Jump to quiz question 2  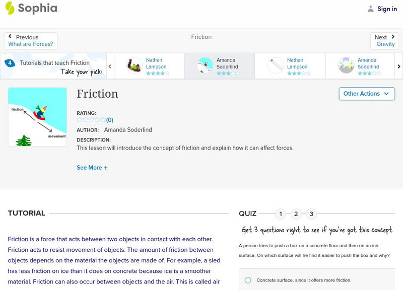pyautogui.click(x=296, y=214)
